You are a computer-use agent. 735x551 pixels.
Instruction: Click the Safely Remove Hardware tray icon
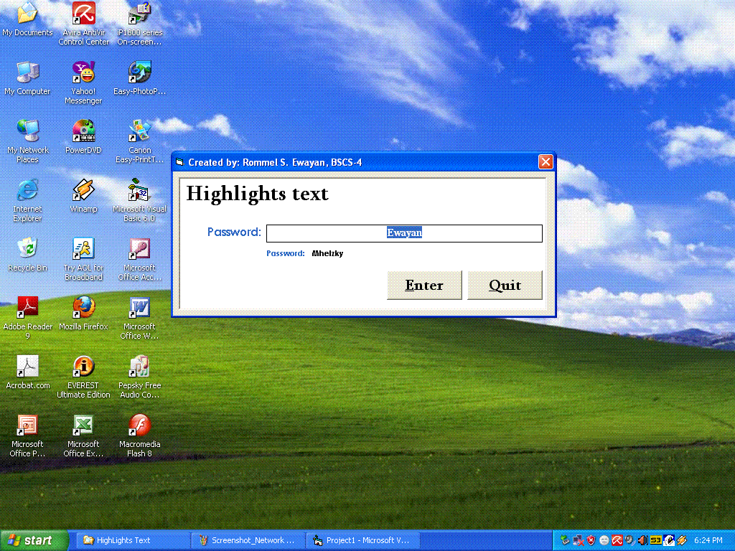pyautogui.click(x=565, y=540)
